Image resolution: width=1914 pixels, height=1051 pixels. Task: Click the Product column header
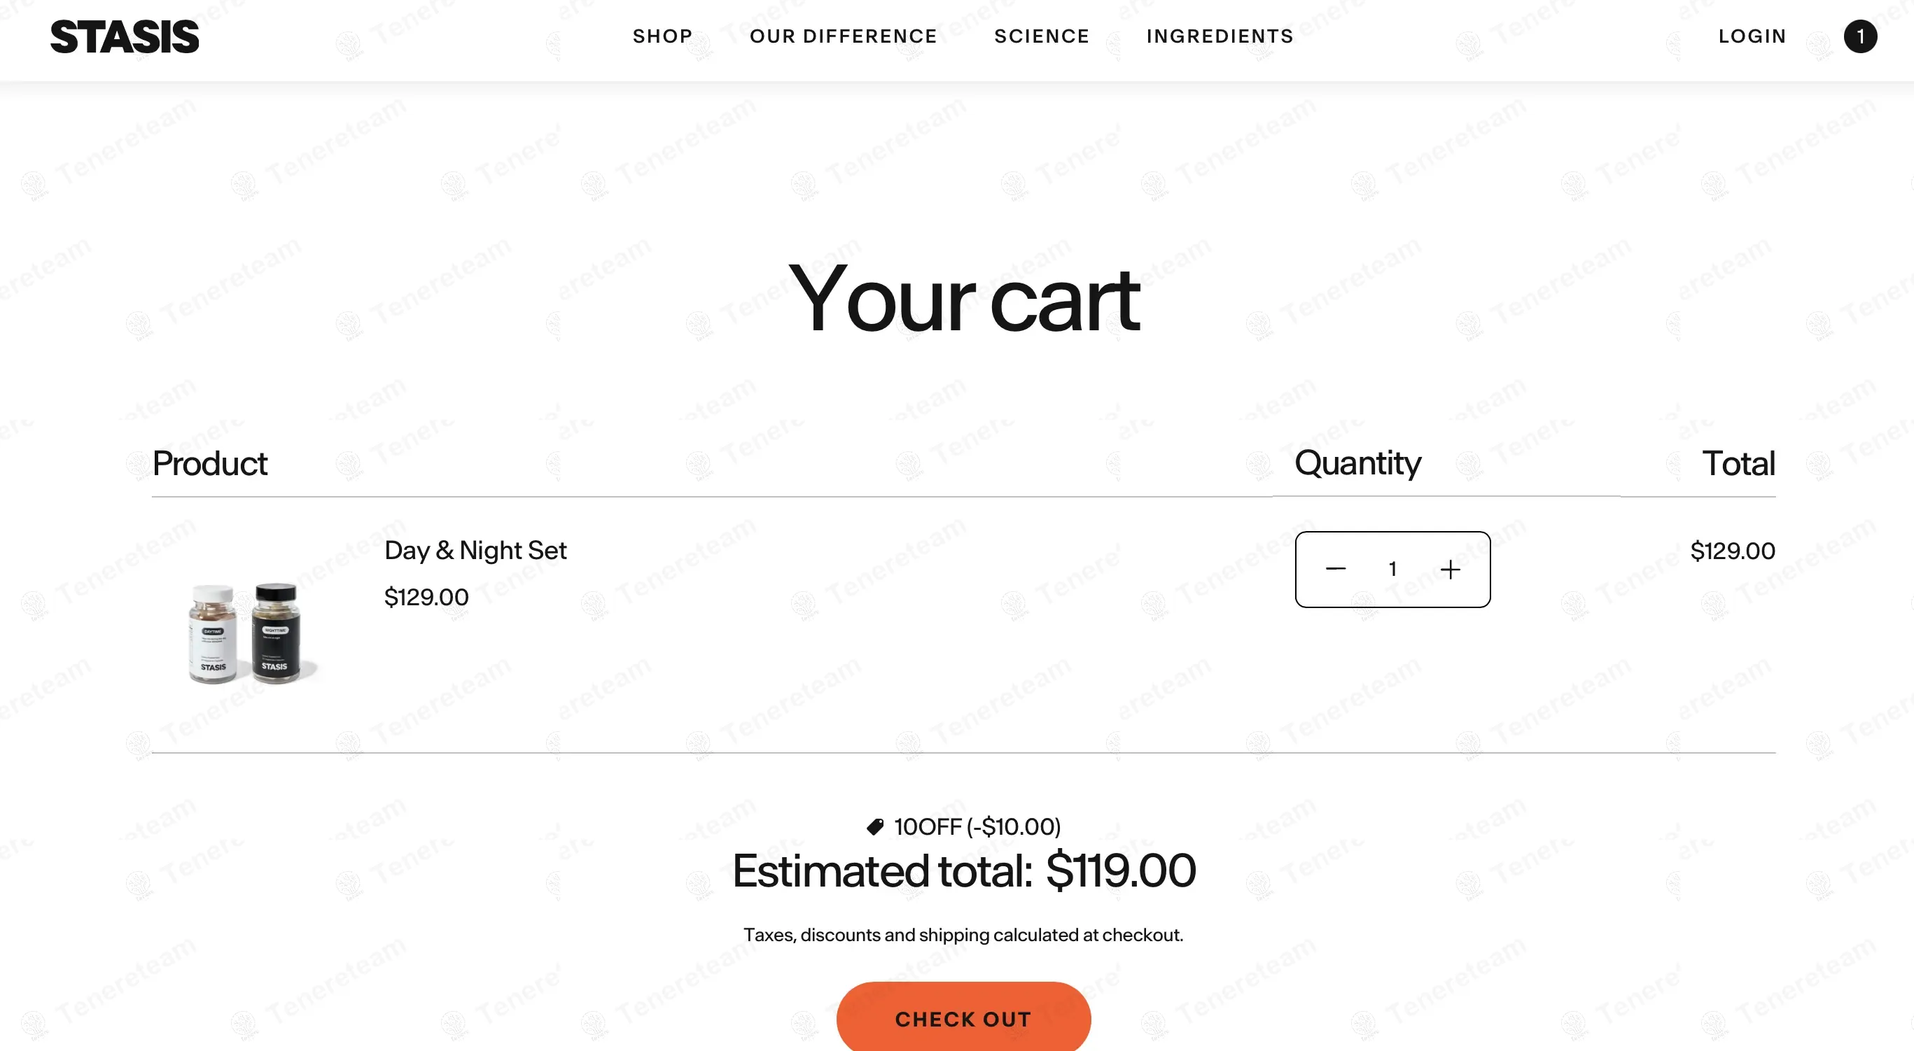tap(209, 463)
